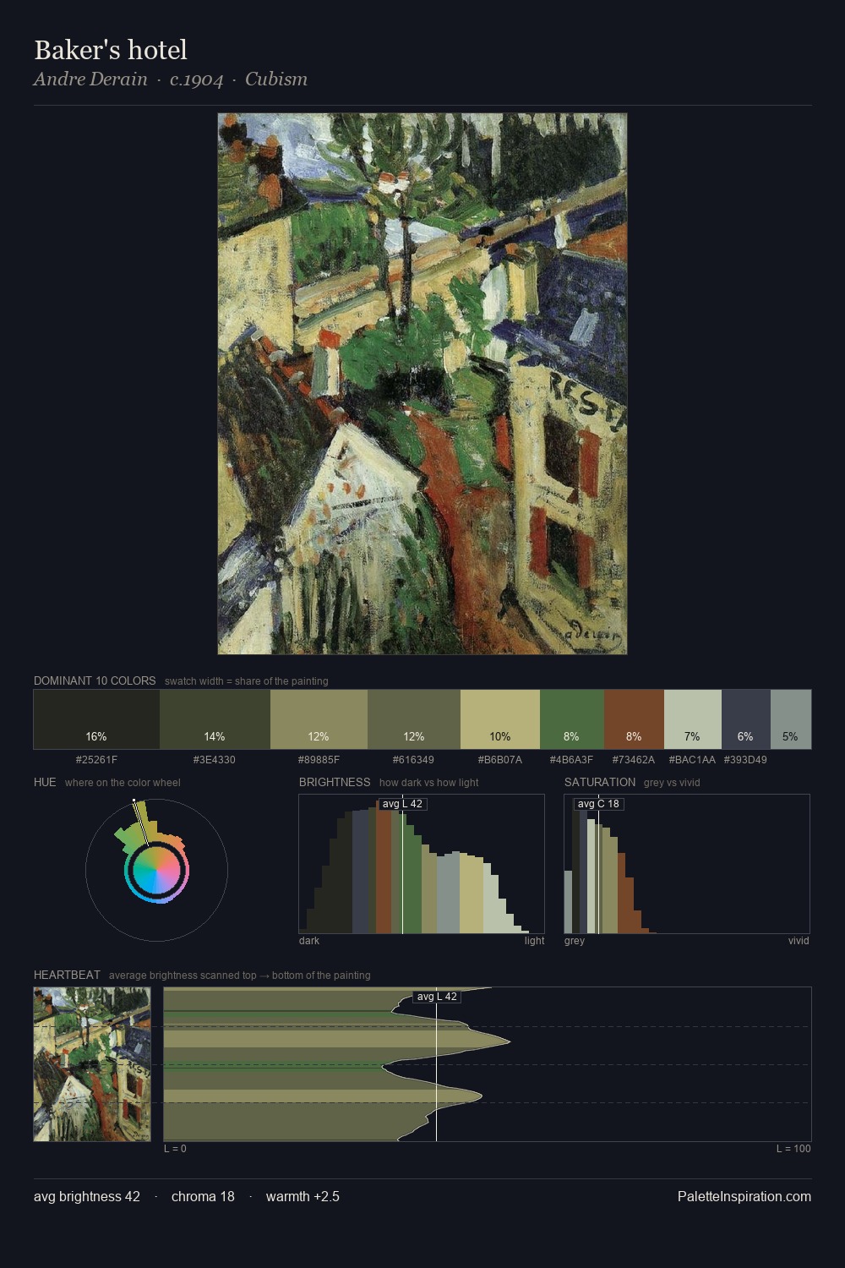This screenshot has width=845, height=1268.
Task: Click the "#25261F" hex label
Action: [96, 760]
